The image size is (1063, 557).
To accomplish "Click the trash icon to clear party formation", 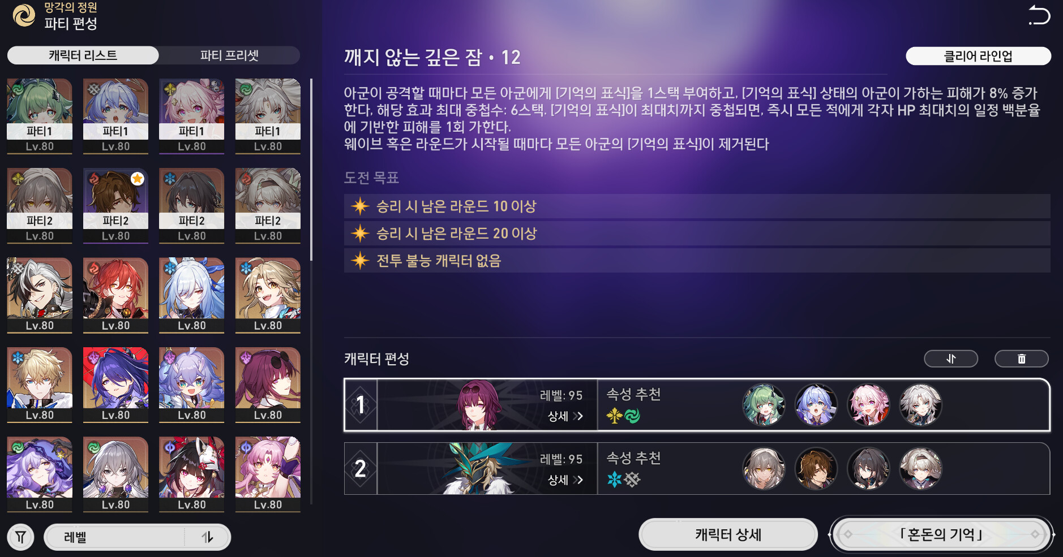I will click(1021, 359).
